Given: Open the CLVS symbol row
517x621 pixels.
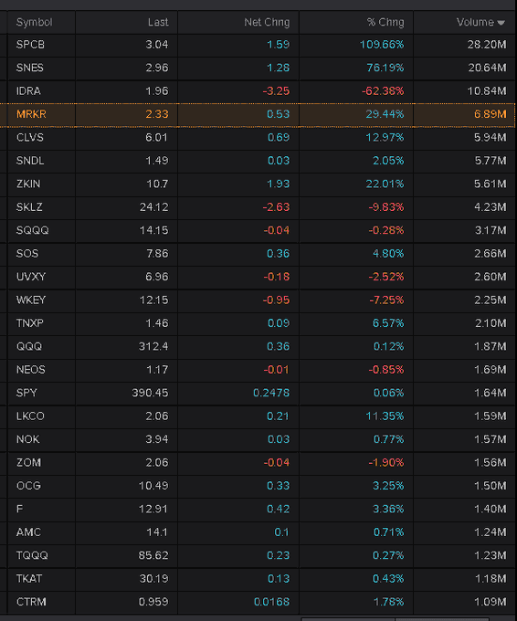Looking at the screenshot, I should (258, 137).
